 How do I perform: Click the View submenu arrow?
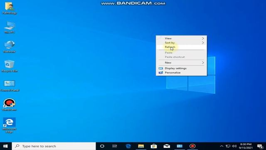click(203, 38)
